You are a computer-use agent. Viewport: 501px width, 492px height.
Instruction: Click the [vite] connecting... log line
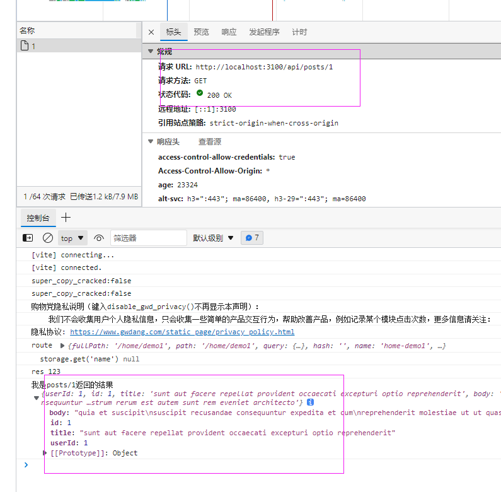tap(73, 255)
